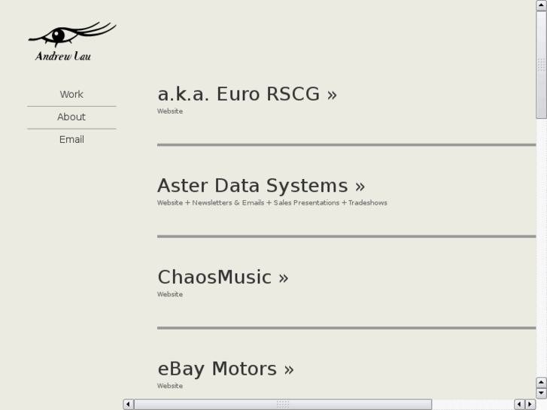Screen dimensions: 547x410
Task: Click up arrow near bottom of vertical scrollbar
Action: (541, 382)
